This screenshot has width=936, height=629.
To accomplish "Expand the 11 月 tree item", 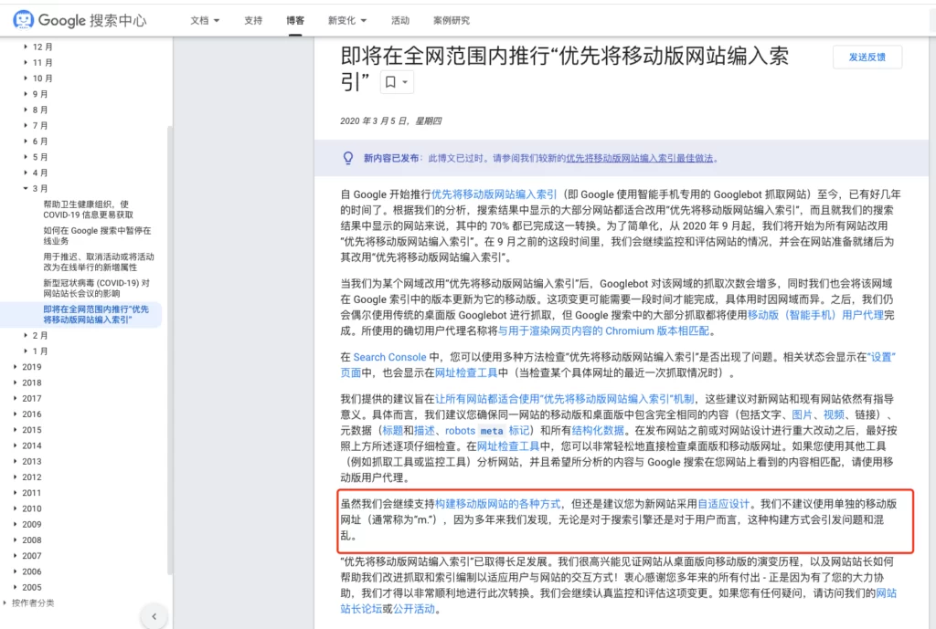I will point(38,63).
